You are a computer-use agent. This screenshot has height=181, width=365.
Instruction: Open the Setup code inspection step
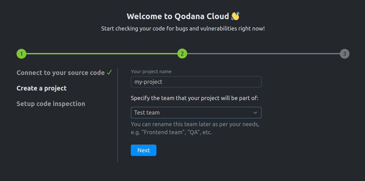click(51, 104)
